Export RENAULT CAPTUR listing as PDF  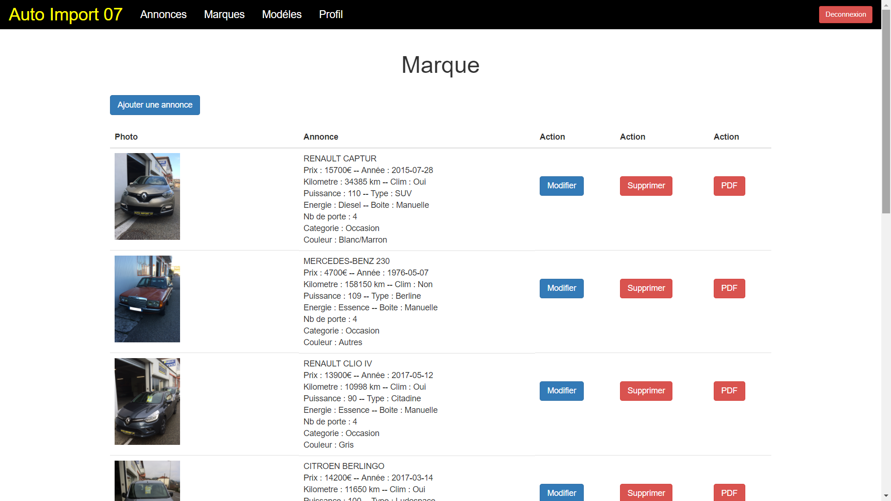click(x=729, y=186)
